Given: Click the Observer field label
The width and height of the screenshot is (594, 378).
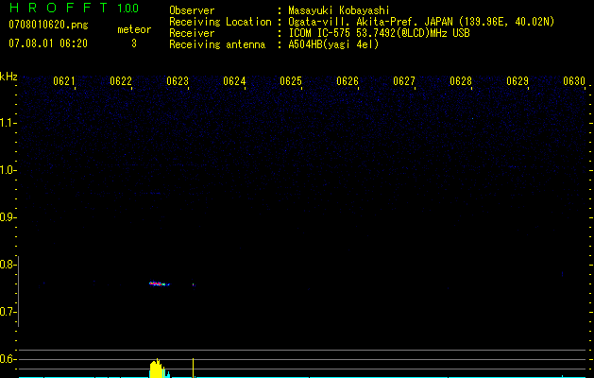Looking at the screenshot, I should (192, 10).
